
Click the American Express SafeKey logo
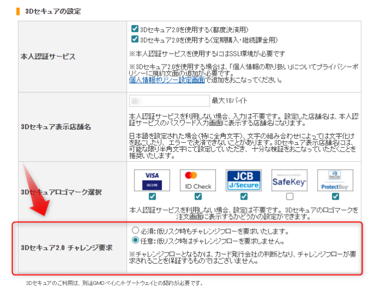[289, 180]
